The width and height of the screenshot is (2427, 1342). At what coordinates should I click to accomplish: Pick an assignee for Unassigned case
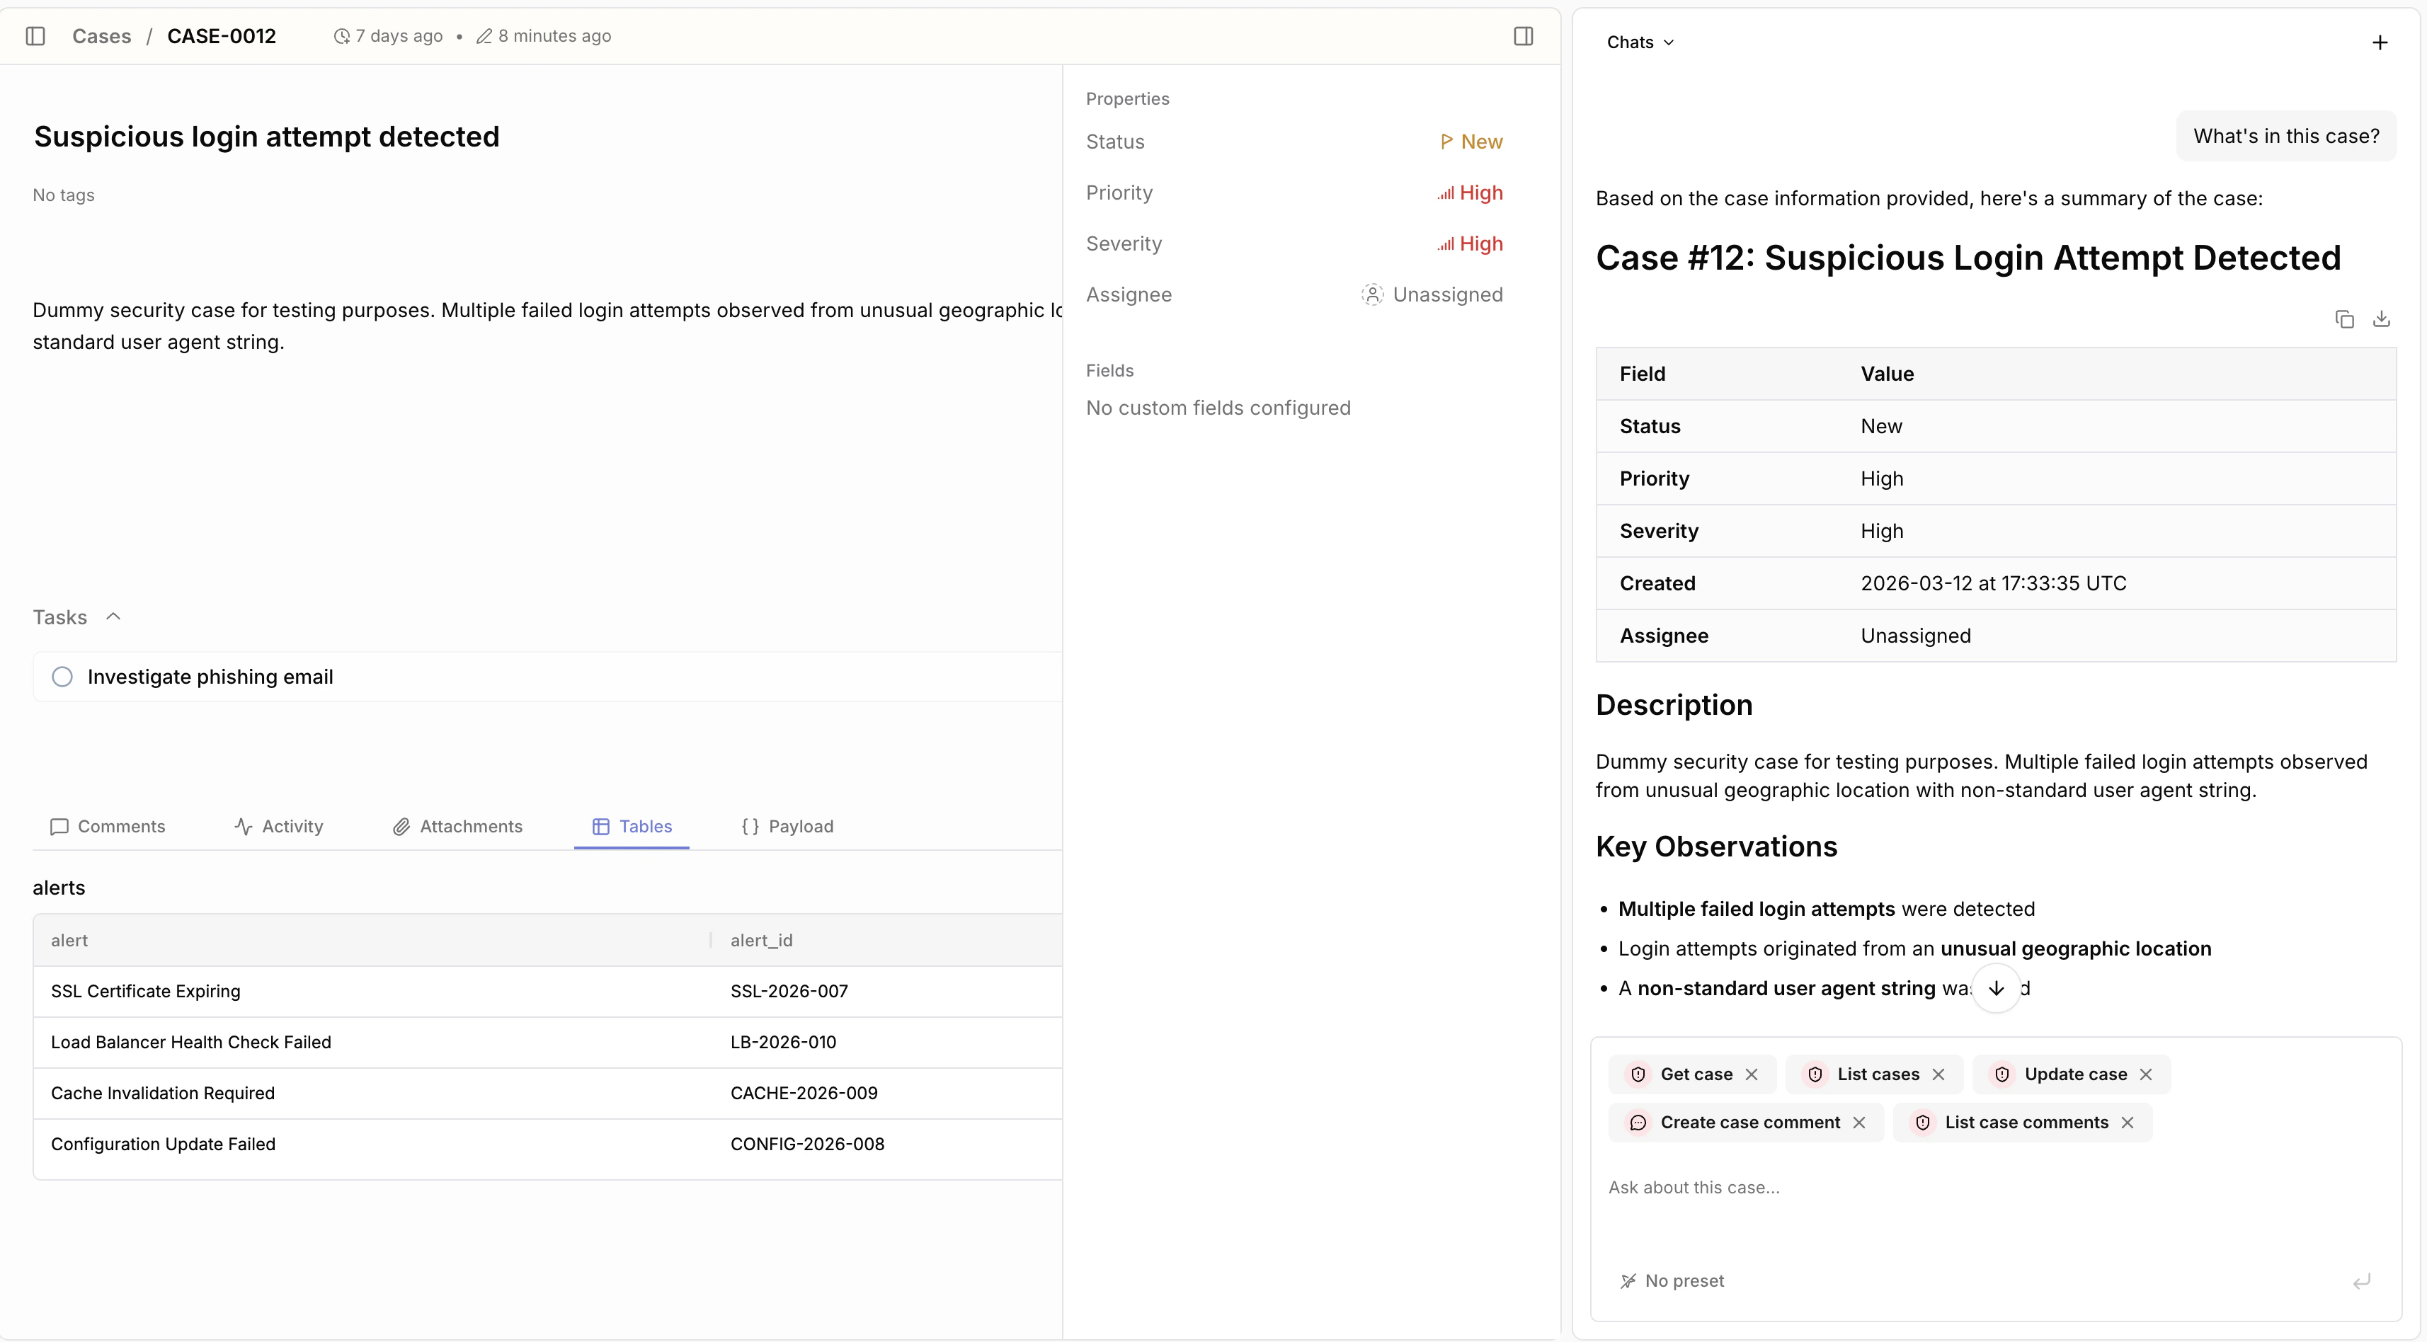click(1432, 294)
